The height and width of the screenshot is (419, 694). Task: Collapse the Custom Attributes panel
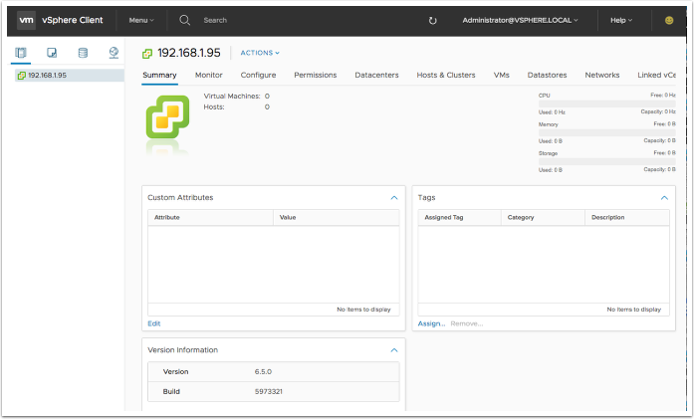pos(394,198)
